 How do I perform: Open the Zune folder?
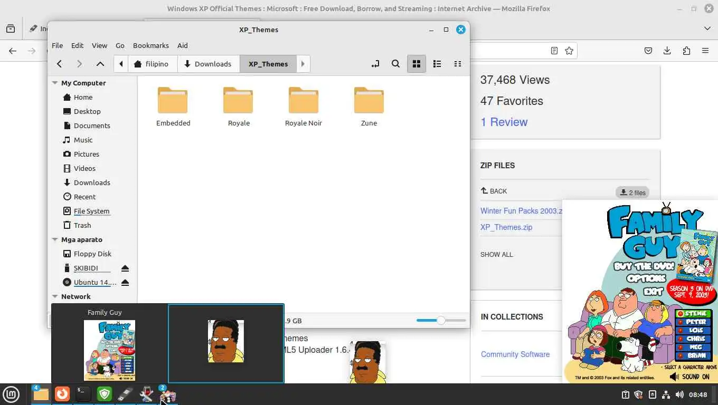[369, 106]
